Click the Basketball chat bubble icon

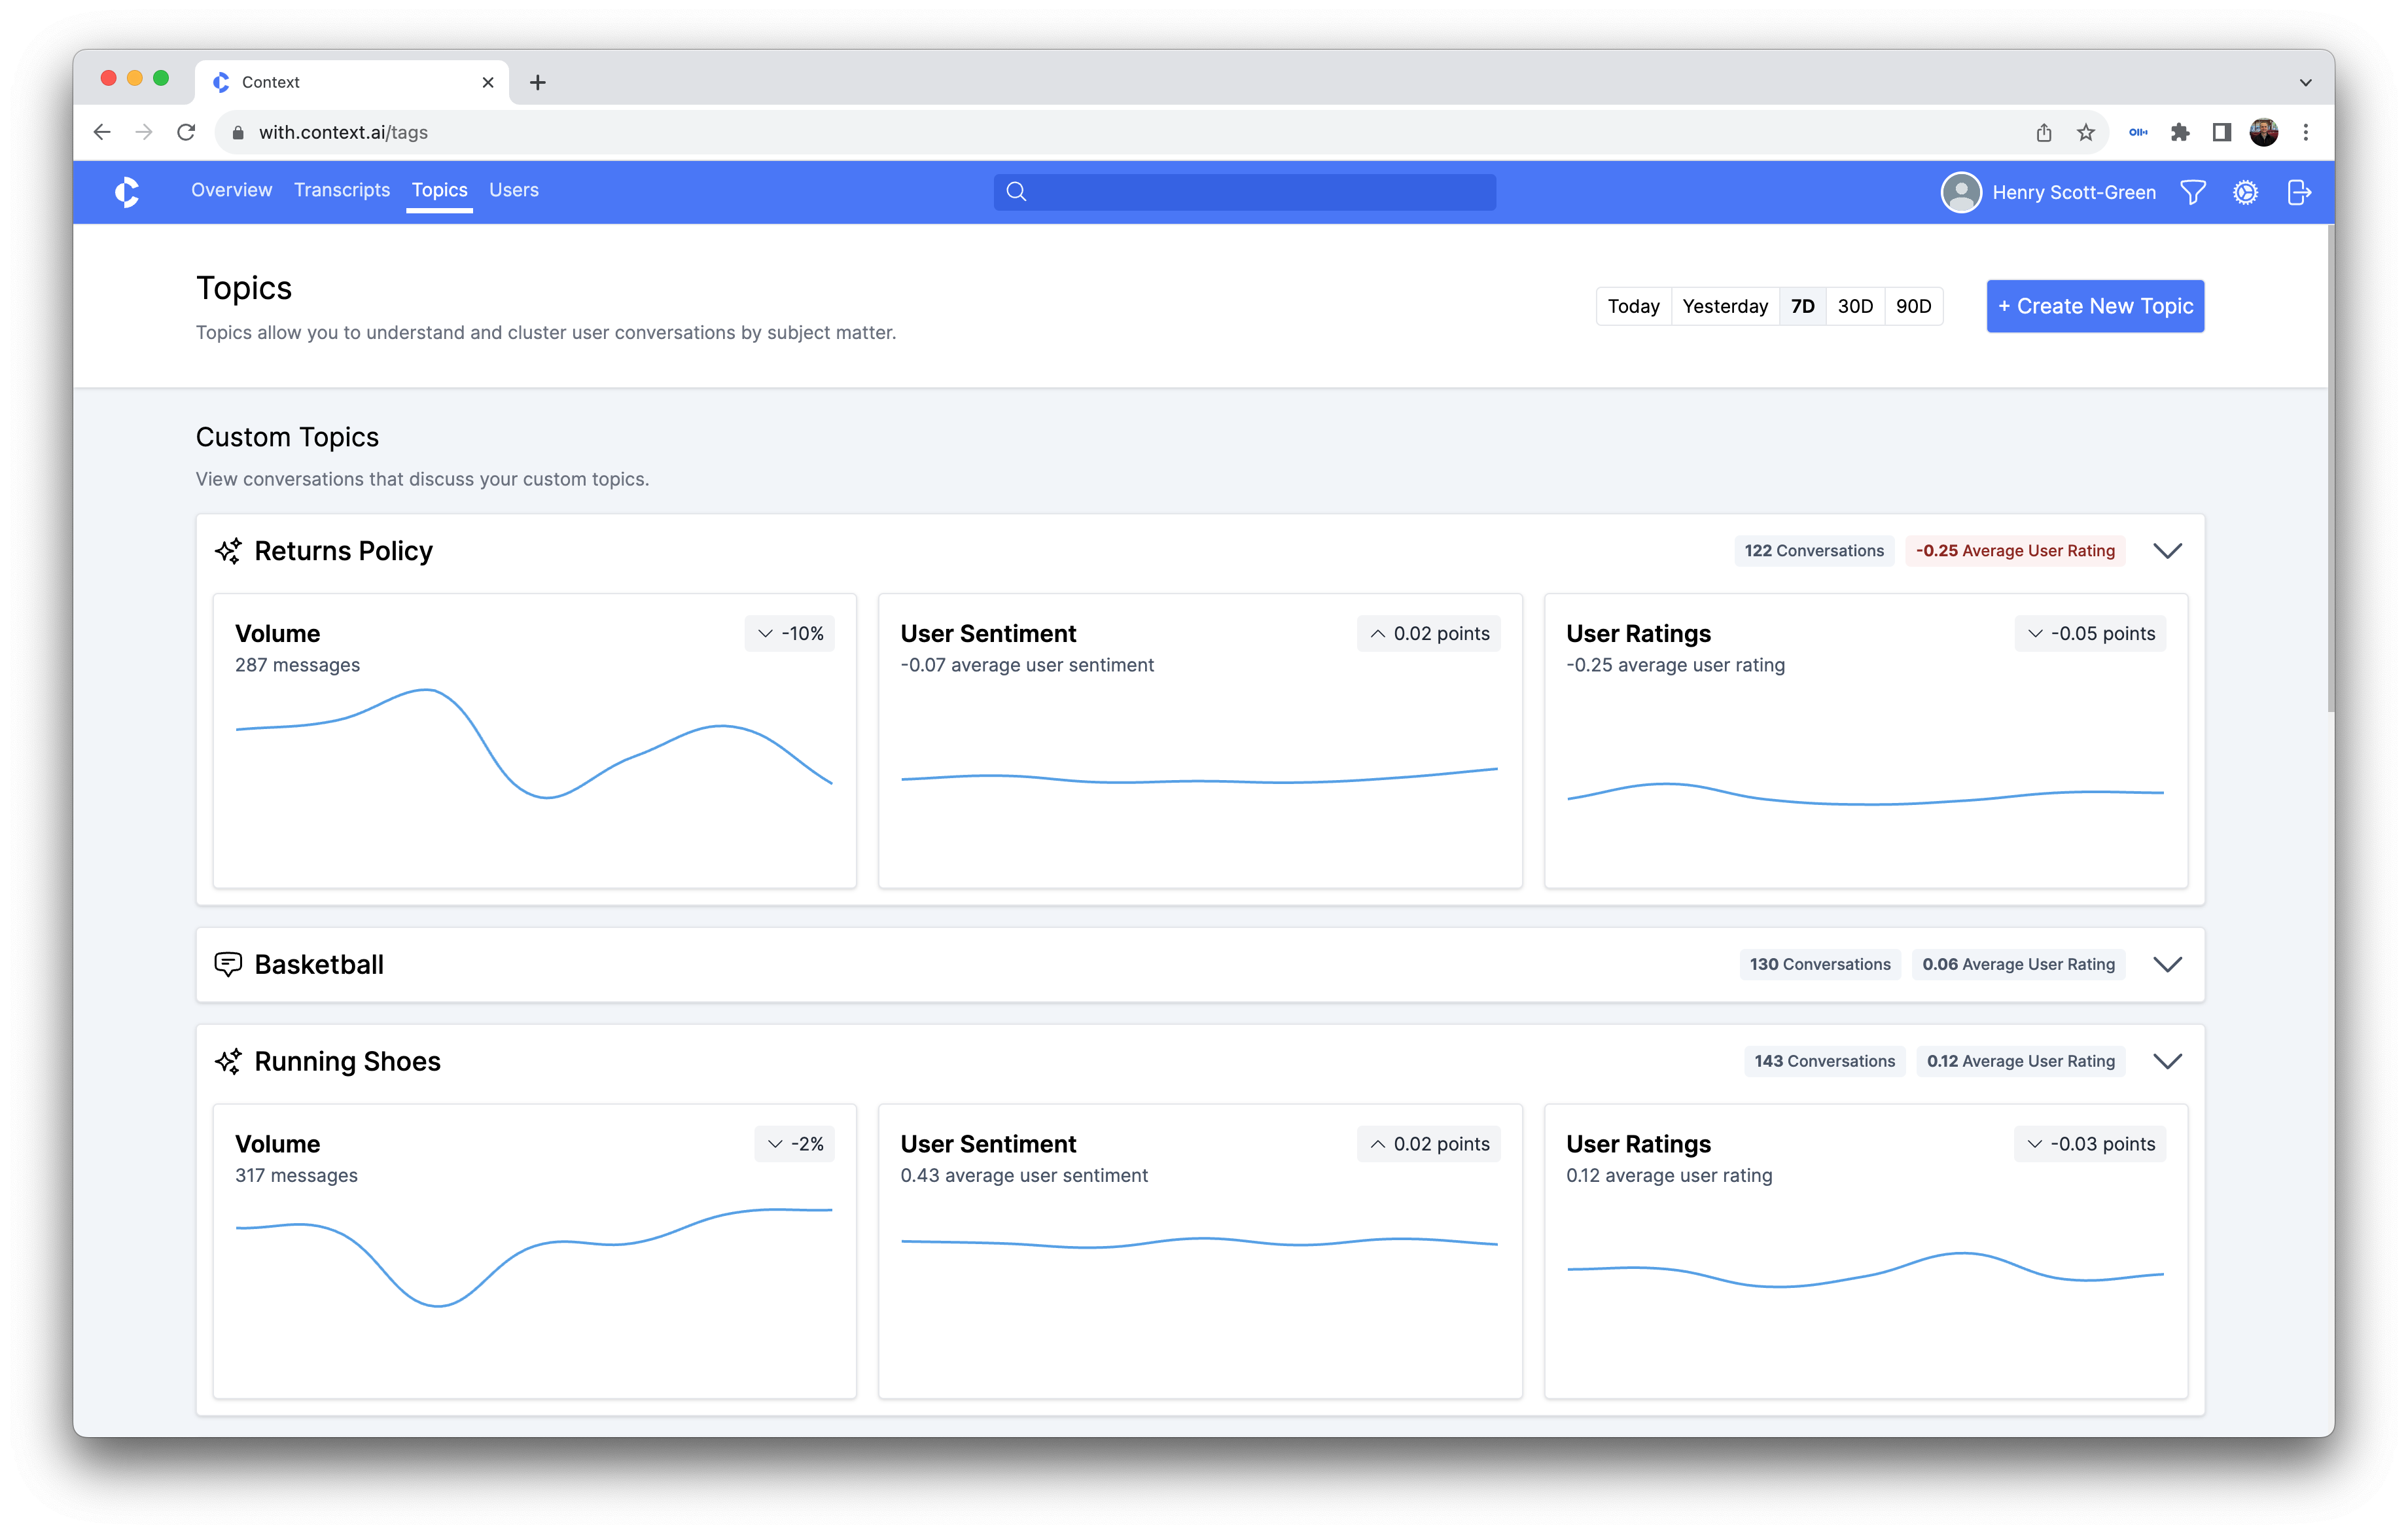[228, 964]
